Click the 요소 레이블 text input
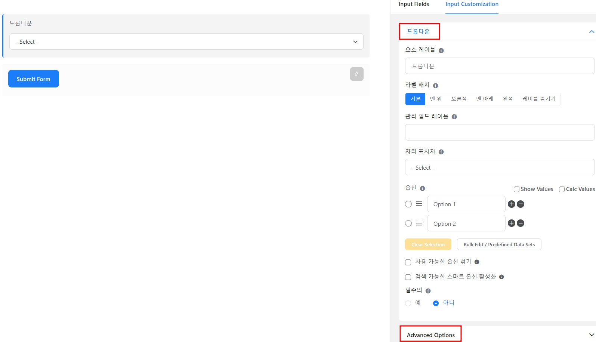This screenshot has height=342, width=596. click(500, 66)
